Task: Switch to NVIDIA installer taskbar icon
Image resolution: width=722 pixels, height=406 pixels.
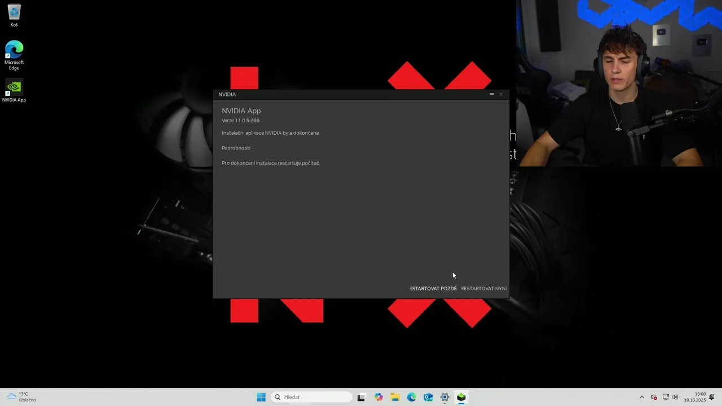Action: pyautogui.click(x=461, y=397)
